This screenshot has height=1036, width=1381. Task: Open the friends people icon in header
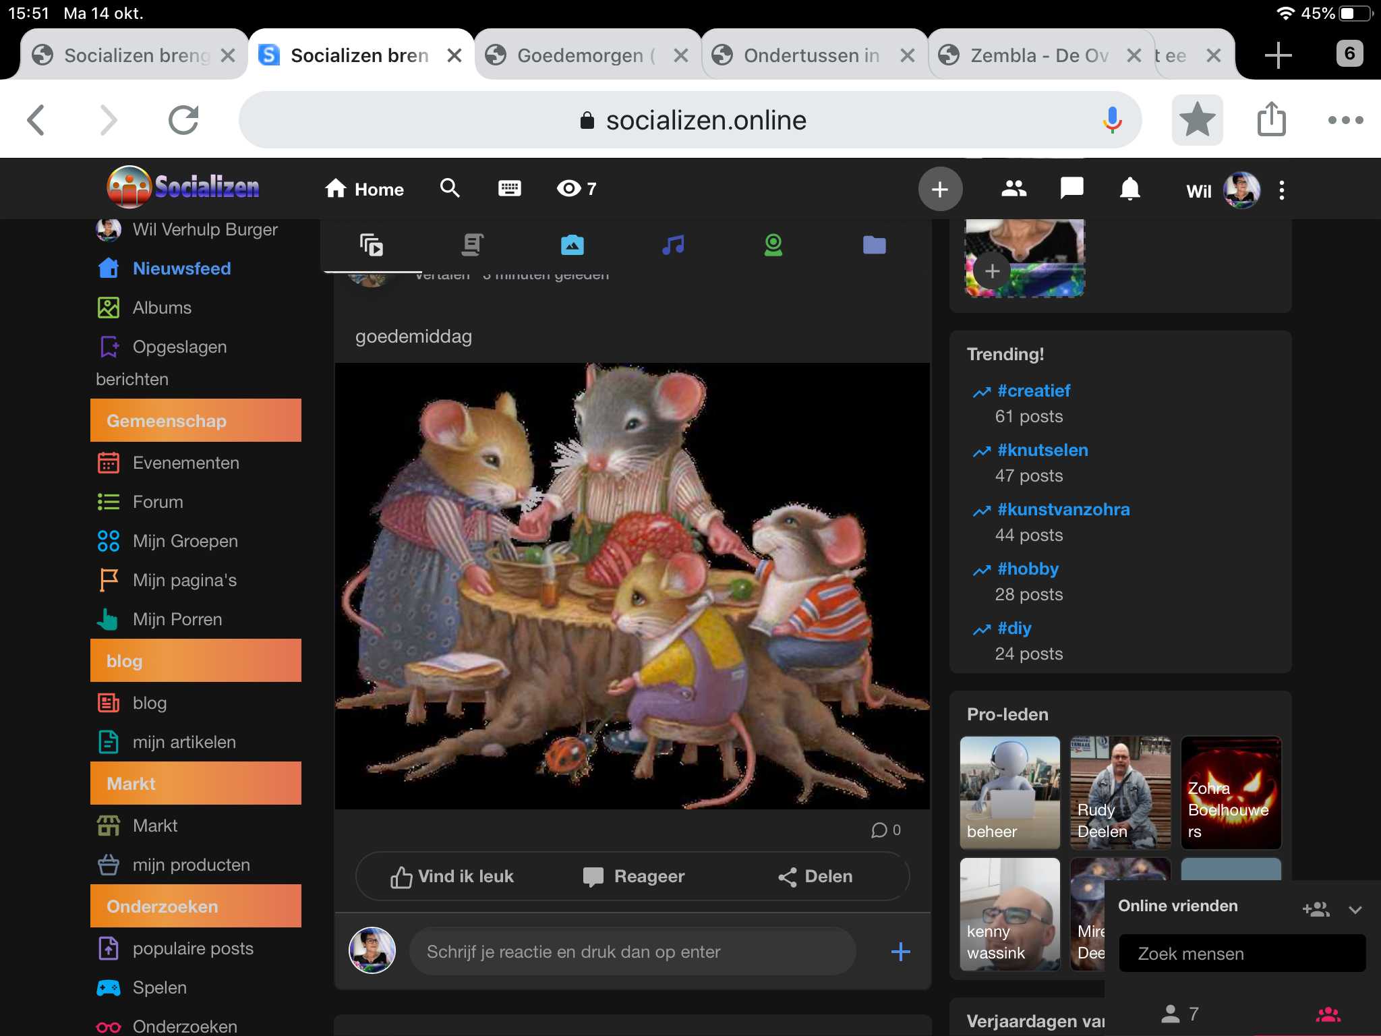(1013, 189)
